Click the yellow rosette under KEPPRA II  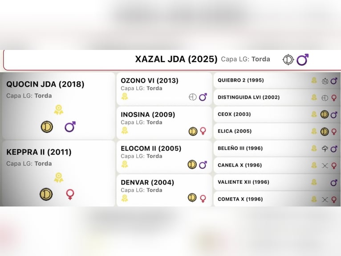coord(58,178)
